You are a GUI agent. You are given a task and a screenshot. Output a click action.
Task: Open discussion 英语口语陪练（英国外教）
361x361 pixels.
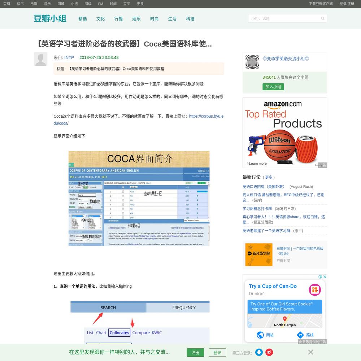[x=264, y=187]
